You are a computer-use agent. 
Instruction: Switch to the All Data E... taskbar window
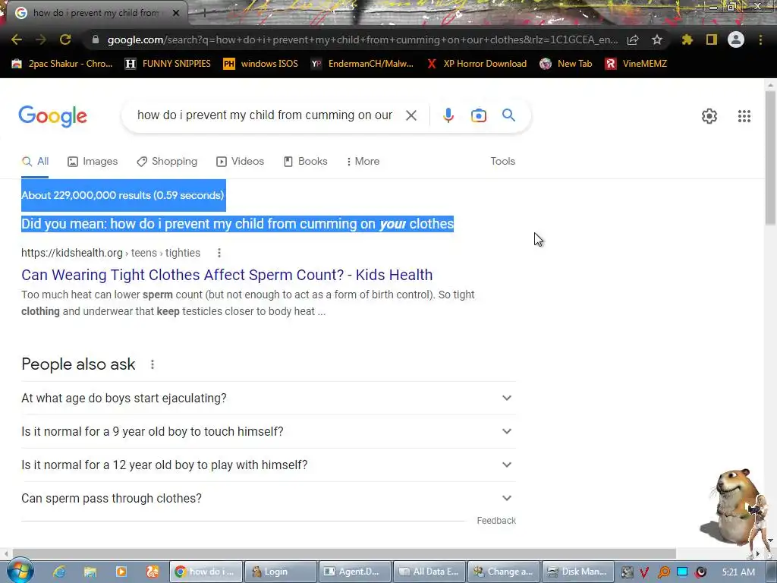(429, 572)
